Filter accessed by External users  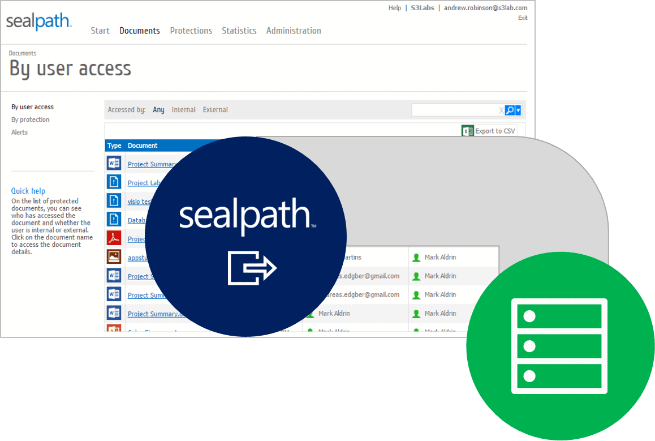click(215, 109)
